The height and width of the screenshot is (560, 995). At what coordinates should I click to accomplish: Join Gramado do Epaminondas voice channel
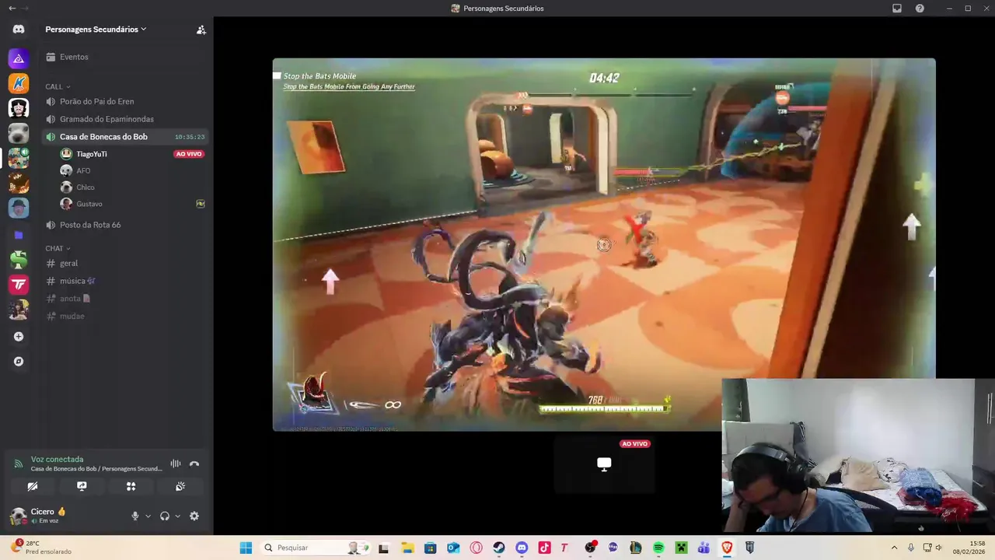tap(126, 119)
